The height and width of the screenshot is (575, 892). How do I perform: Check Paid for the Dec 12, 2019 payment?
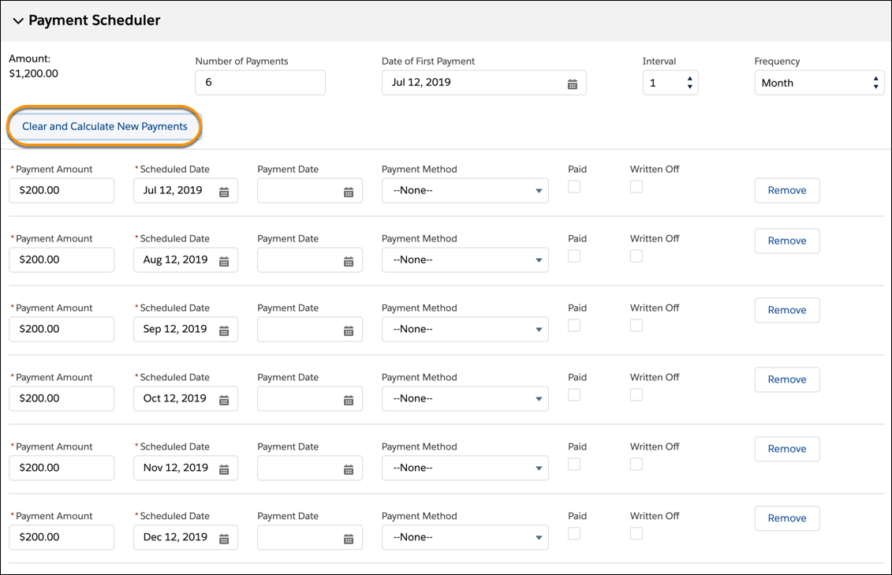pos(574,533)
